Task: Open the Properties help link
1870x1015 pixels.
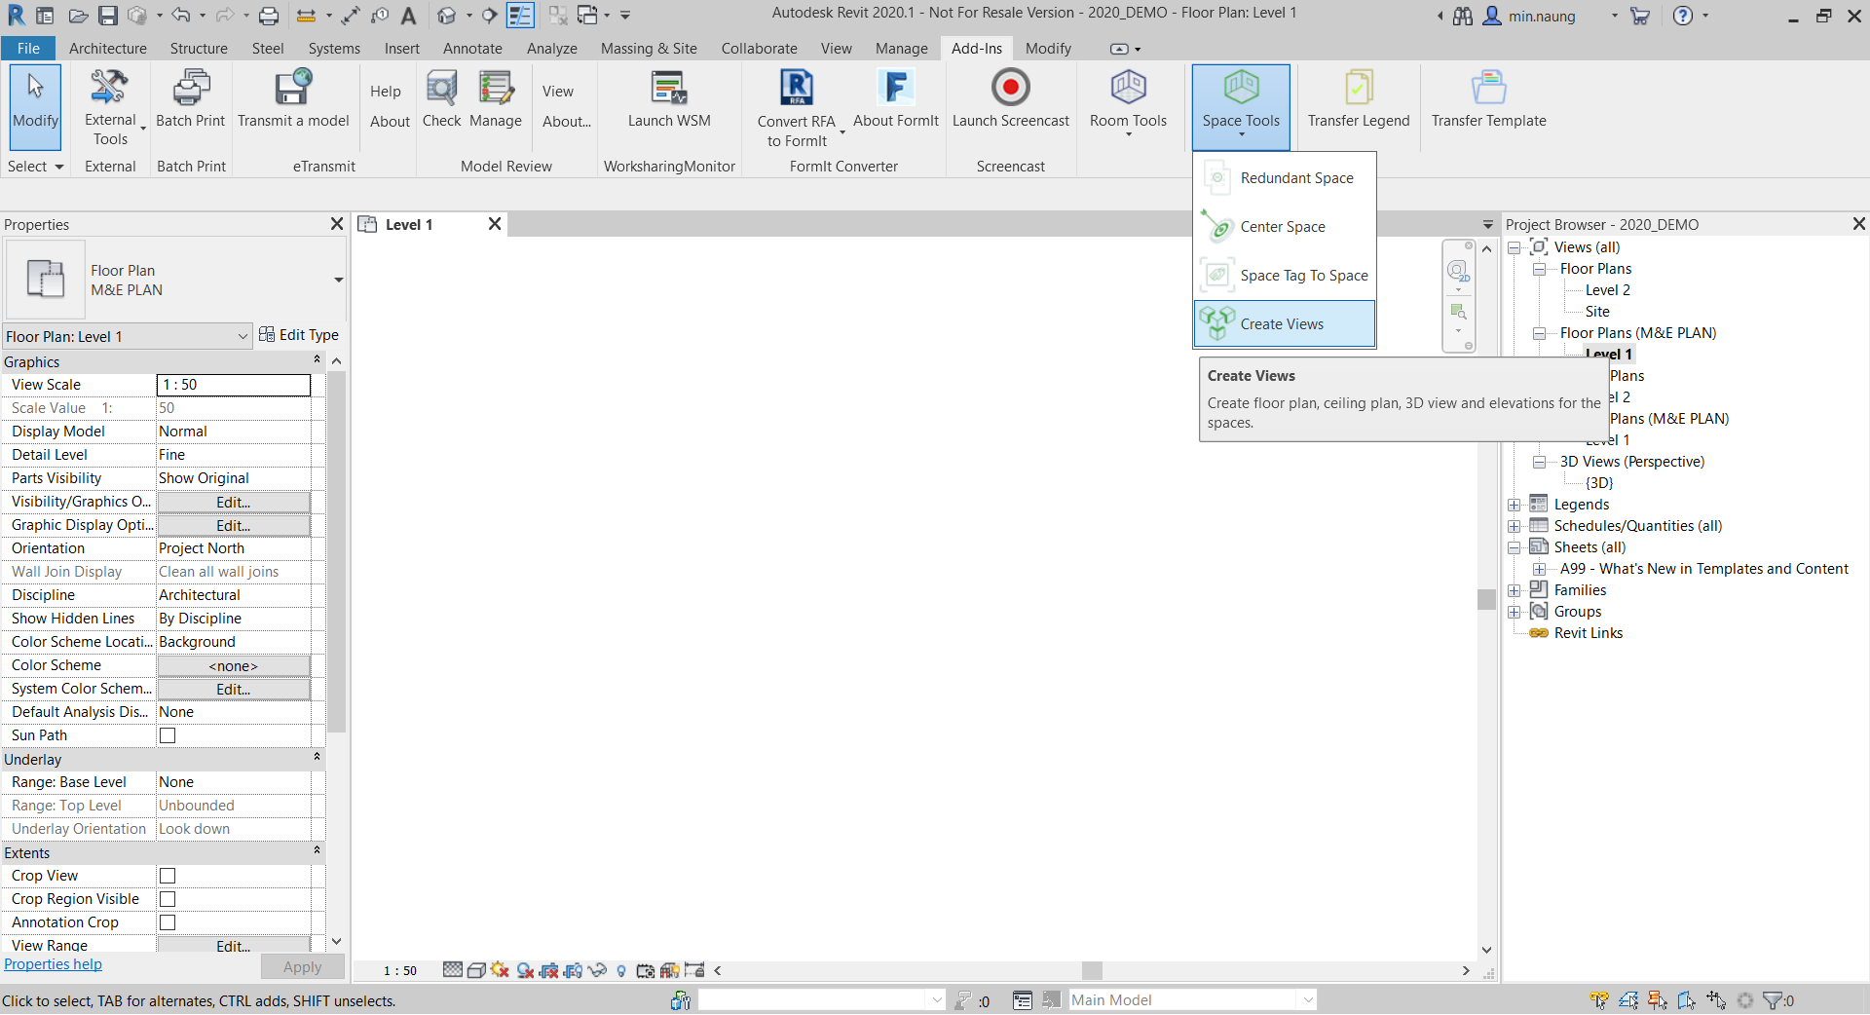Action: point(53,964)
